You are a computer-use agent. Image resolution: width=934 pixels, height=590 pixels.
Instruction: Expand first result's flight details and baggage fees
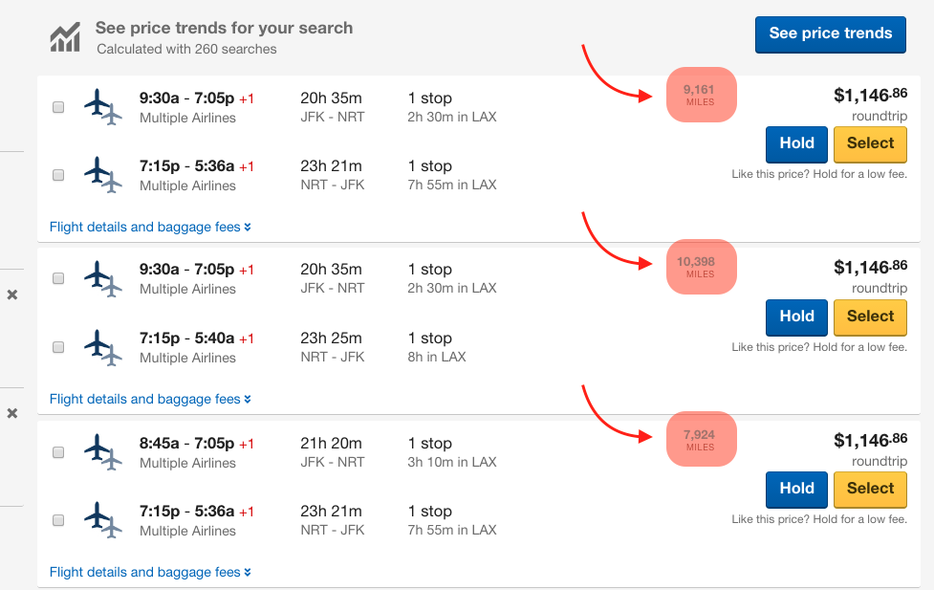pos(150,227)
